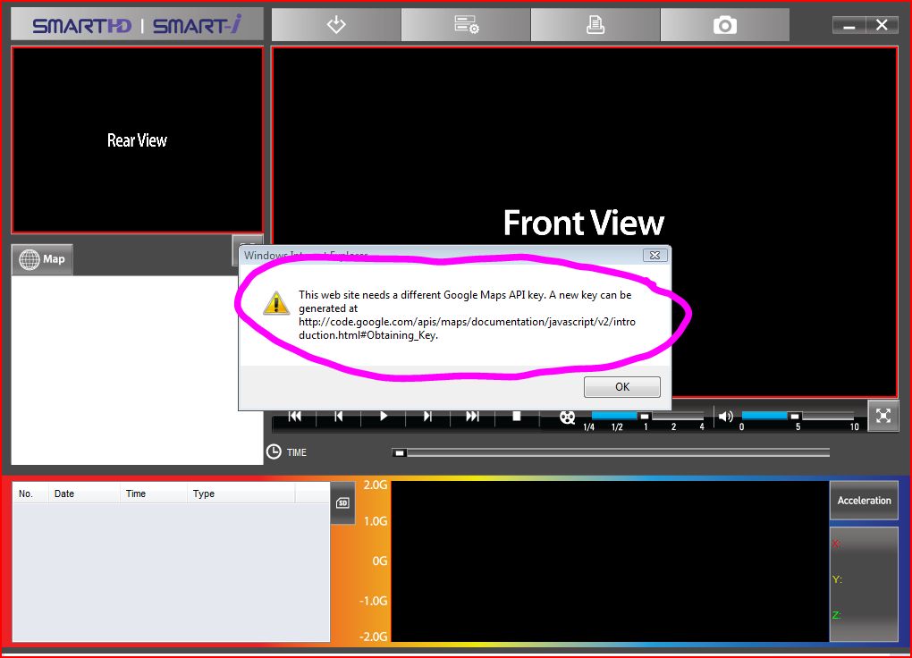The image size is (912, 658).
Task: Skip to the first file button
Action: (x=295, y=417)
